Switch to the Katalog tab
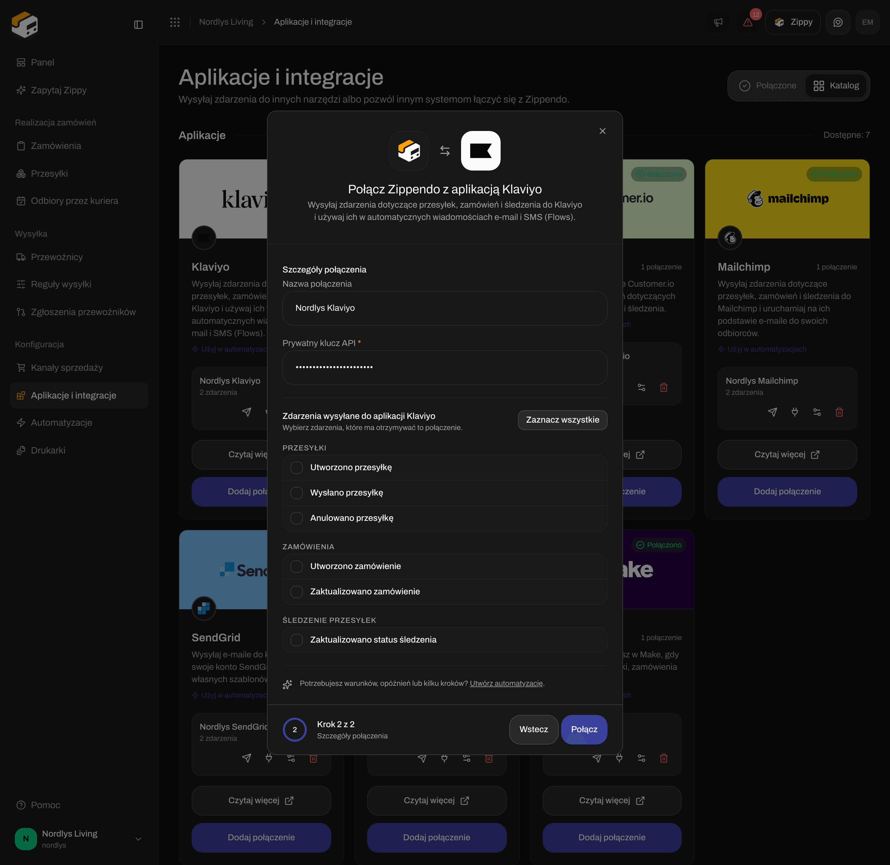 pos(836,85)
